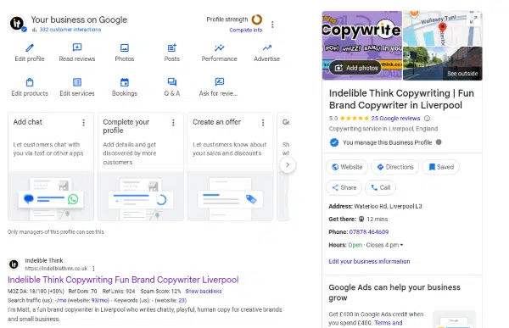Click info icon beside You manage this profile
Screen dimensions: 509x328
point(439,142)
